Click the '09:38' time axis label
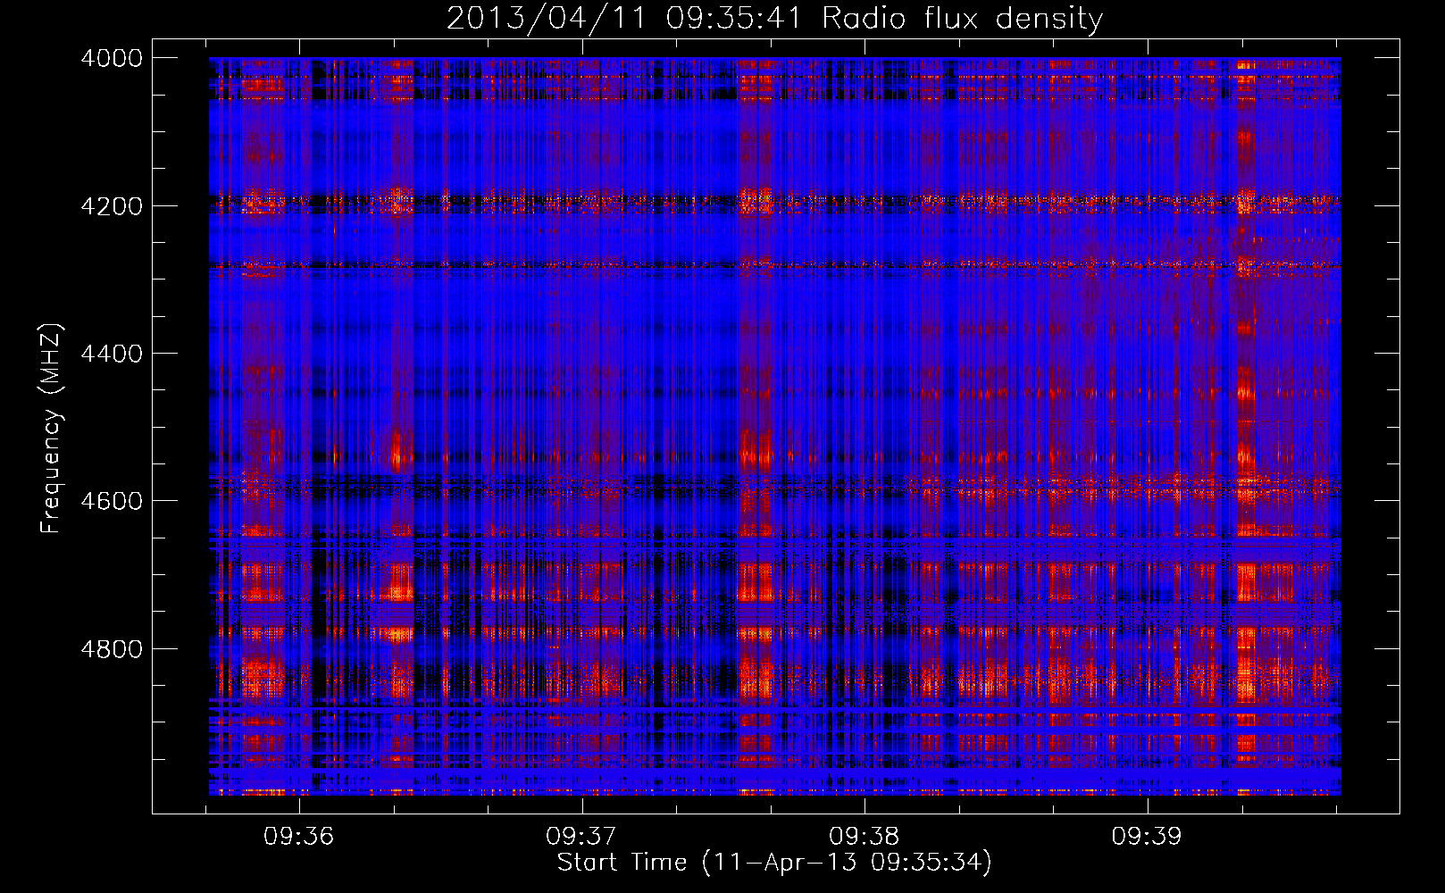 point(864,836)
